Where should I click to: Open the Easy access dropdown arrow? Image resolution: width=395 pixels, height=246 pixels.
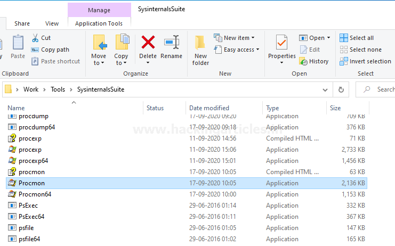tap(257, 50)
